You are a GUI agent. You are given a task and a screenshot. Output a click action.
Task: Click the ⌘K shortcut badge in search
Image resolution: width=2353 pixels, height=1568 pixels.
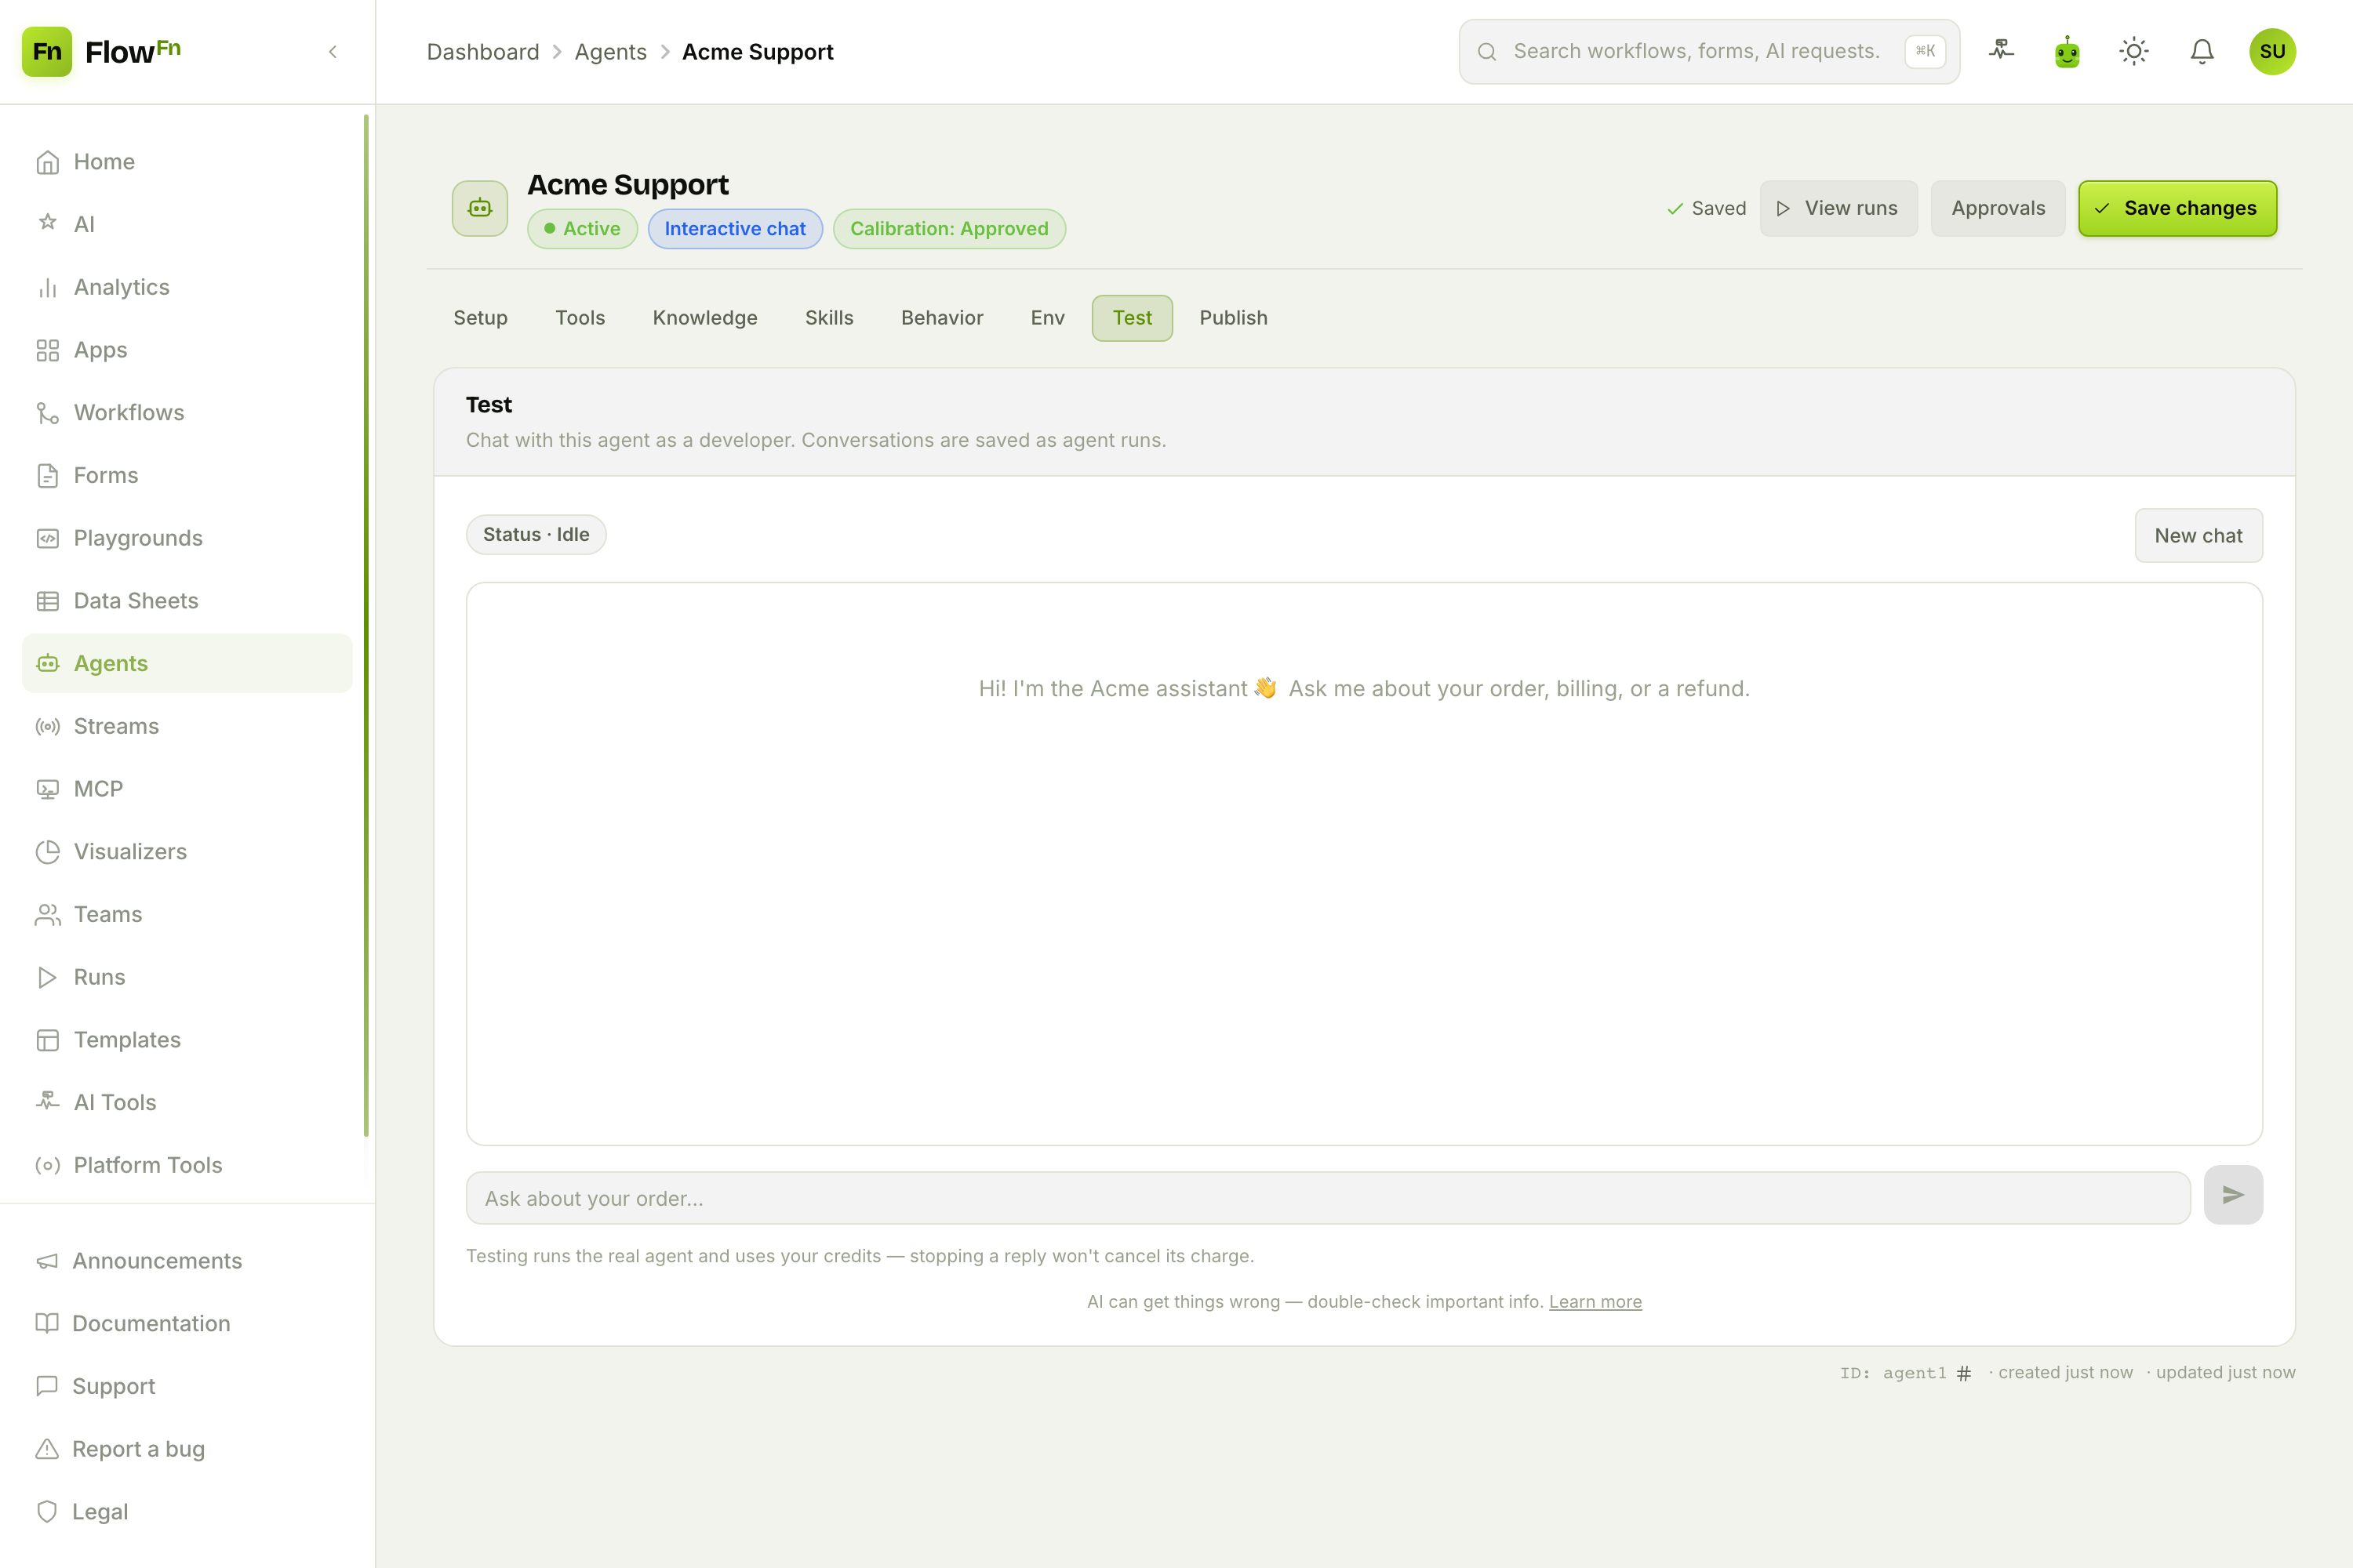[x=1925, y=51]
